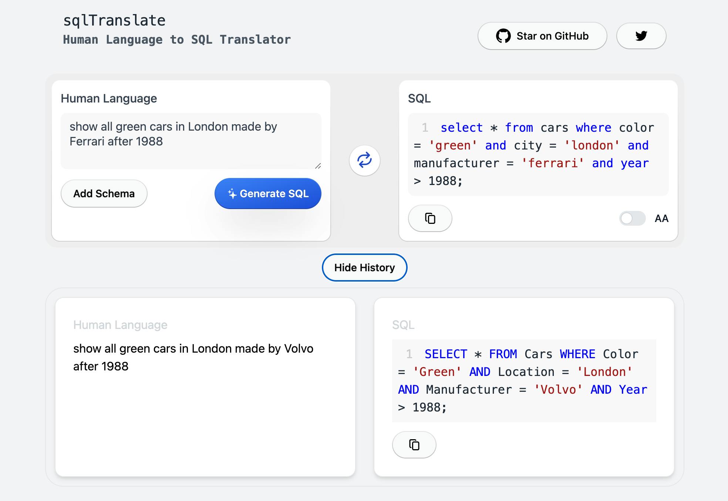This screenshot has height=501, width=728.
Task: Click the SQL heading above the Ferrari query
Action: click(419, 98)
